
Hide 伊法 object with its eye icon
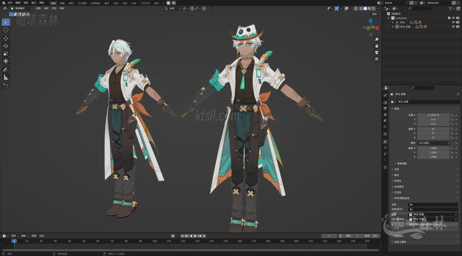[453, 22]
